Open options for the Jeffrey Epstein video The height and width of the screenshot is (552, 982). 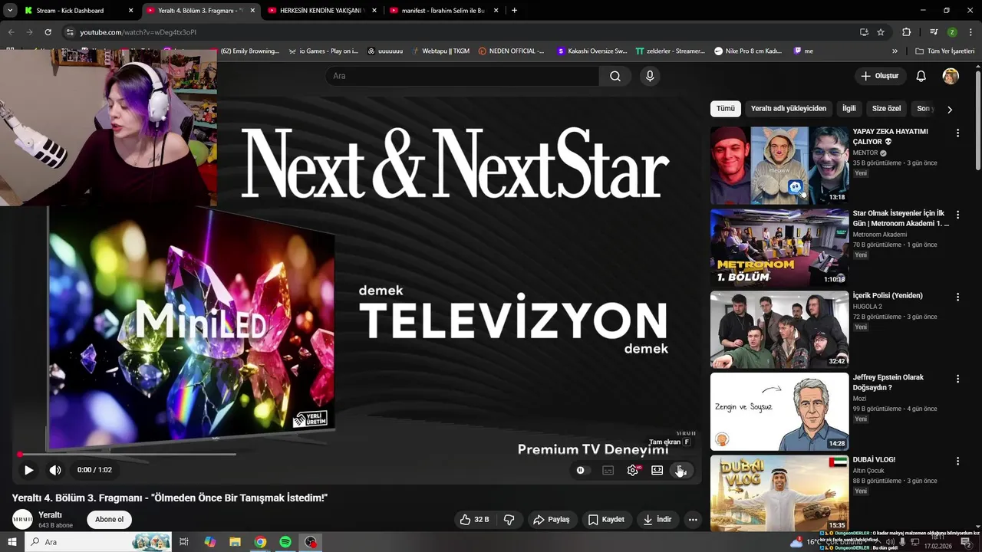coord(957,379)
